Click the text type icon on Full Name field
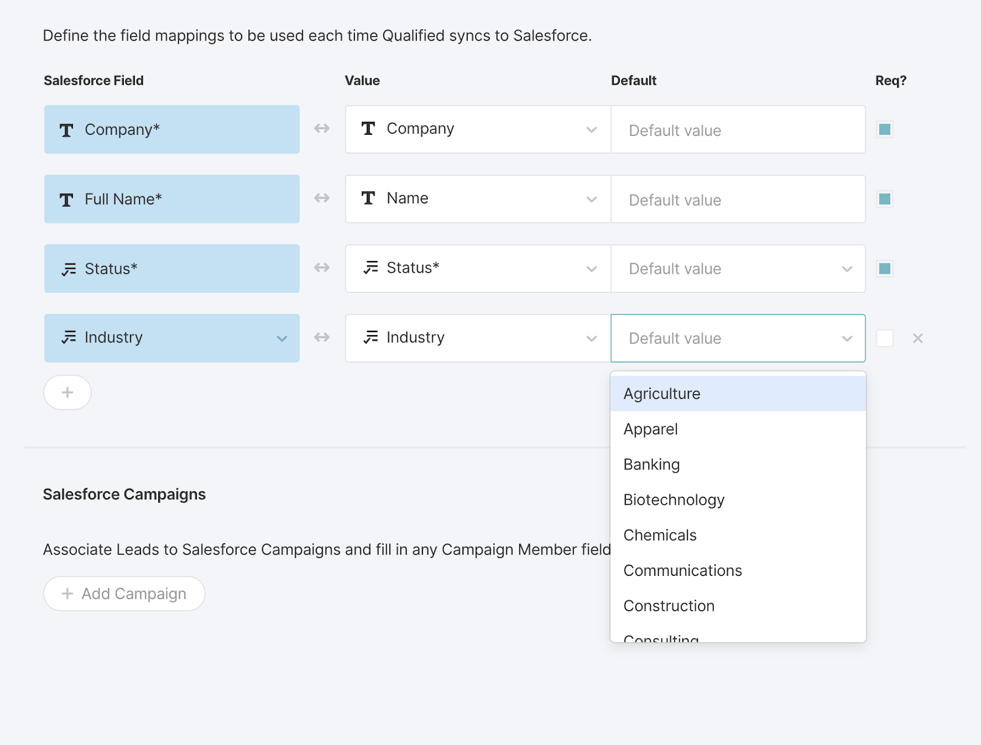The image size is (981, 745). (x=66, y=199)
